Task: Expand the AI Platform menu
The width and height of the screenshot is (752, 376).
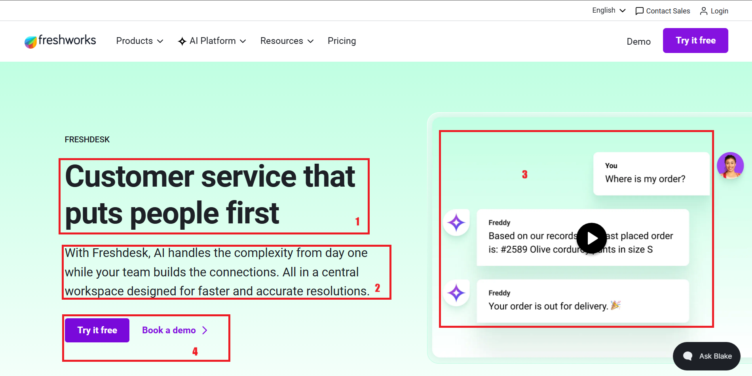Action: [x=212, y=41]
